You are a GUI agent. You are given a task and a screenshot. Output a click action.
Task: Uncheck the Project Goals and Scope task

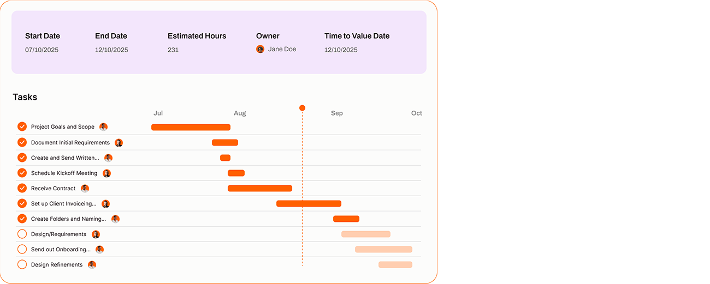pyautogui.click(x=22, y=126)
